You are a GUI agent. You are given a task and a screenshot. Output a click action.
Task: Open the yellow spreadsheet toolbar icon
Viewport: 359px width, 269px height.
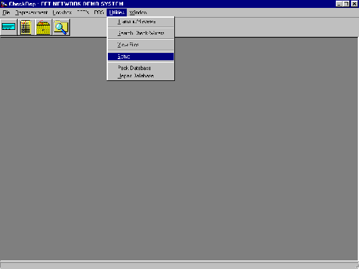click(x=26, y=27)
